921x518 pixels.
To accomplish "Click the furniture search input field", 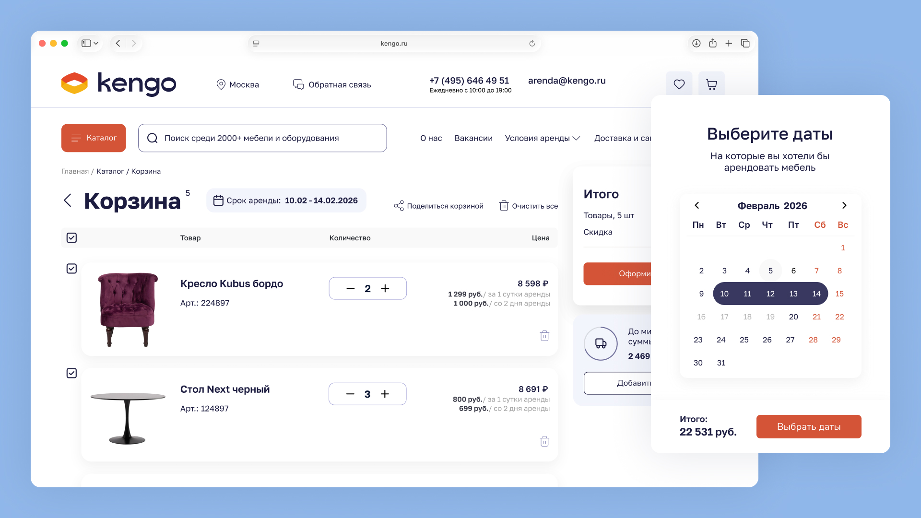I will 262,138.
